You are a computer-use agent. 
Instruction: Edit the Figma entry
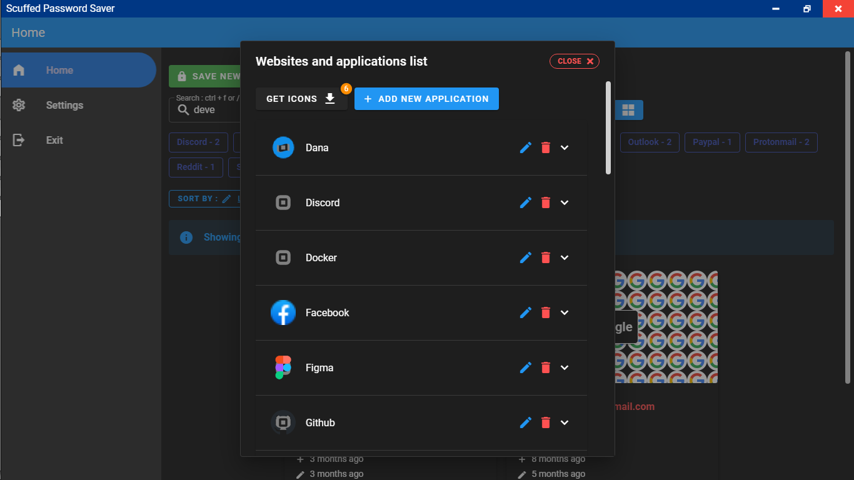tap(526, 367)
